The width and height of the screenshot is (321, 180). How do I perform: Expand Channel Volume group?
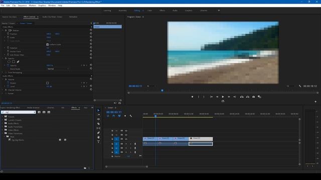point(3,90)
